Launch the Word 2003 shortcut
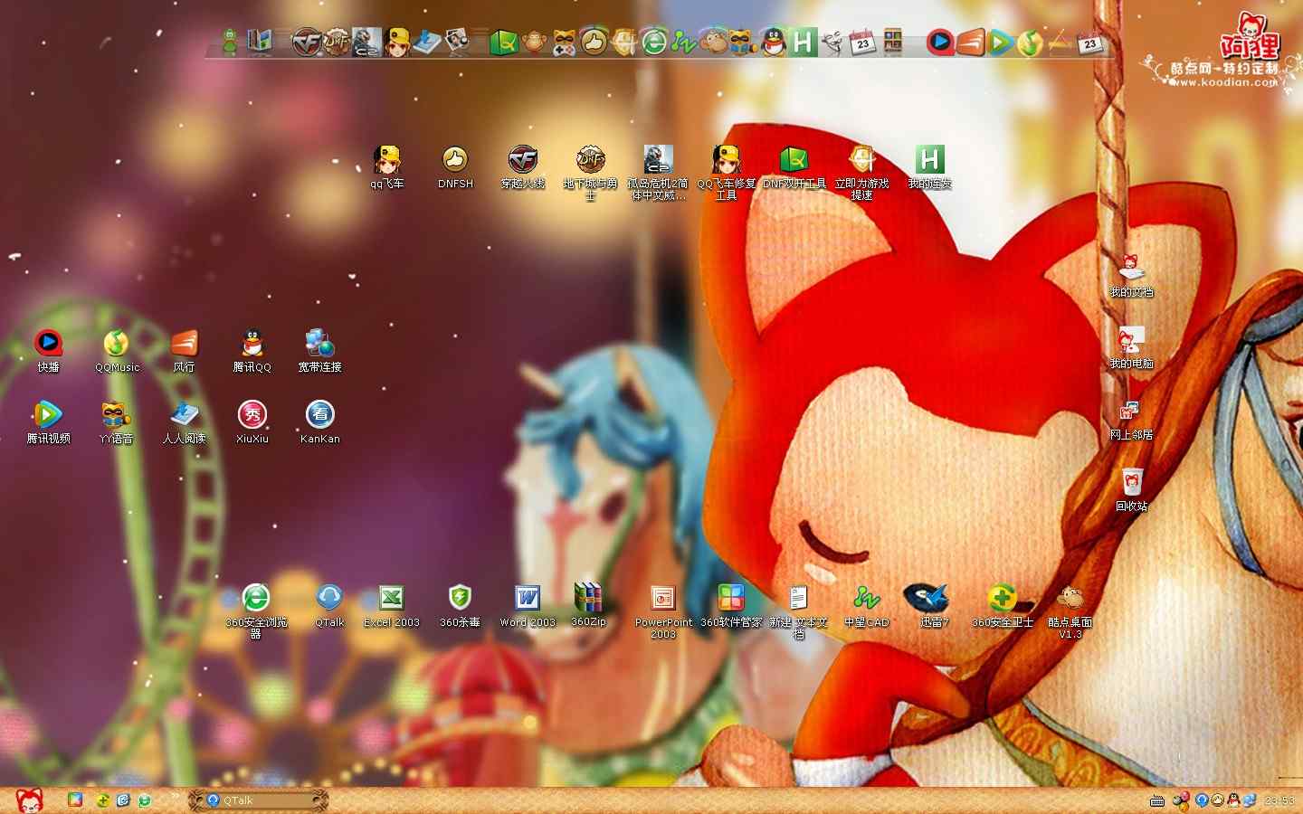 (x=528, y=606)
